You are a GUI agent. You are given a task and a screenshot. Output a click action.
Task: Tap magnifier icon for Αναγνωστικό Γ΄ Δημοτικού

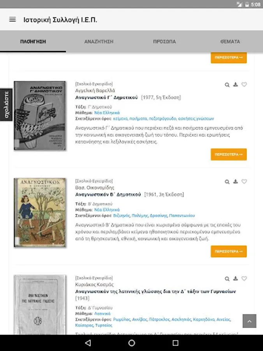[227, 85]
